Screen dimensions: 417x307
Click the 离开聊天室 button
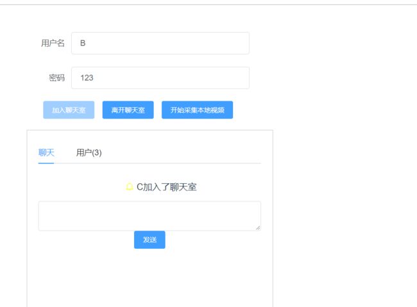(128, 110)
